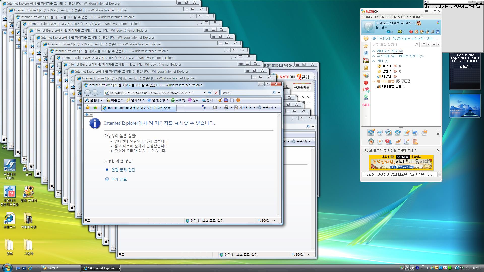Click the NateOn taskbar button
Screen dimensions: 484x272
(x=60, y=268)
